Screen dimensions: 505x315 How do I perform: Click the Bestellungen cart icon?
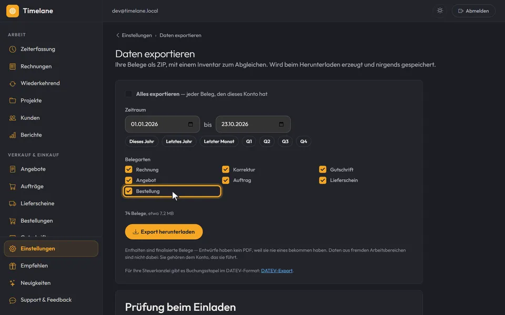[x=13, y=221]
